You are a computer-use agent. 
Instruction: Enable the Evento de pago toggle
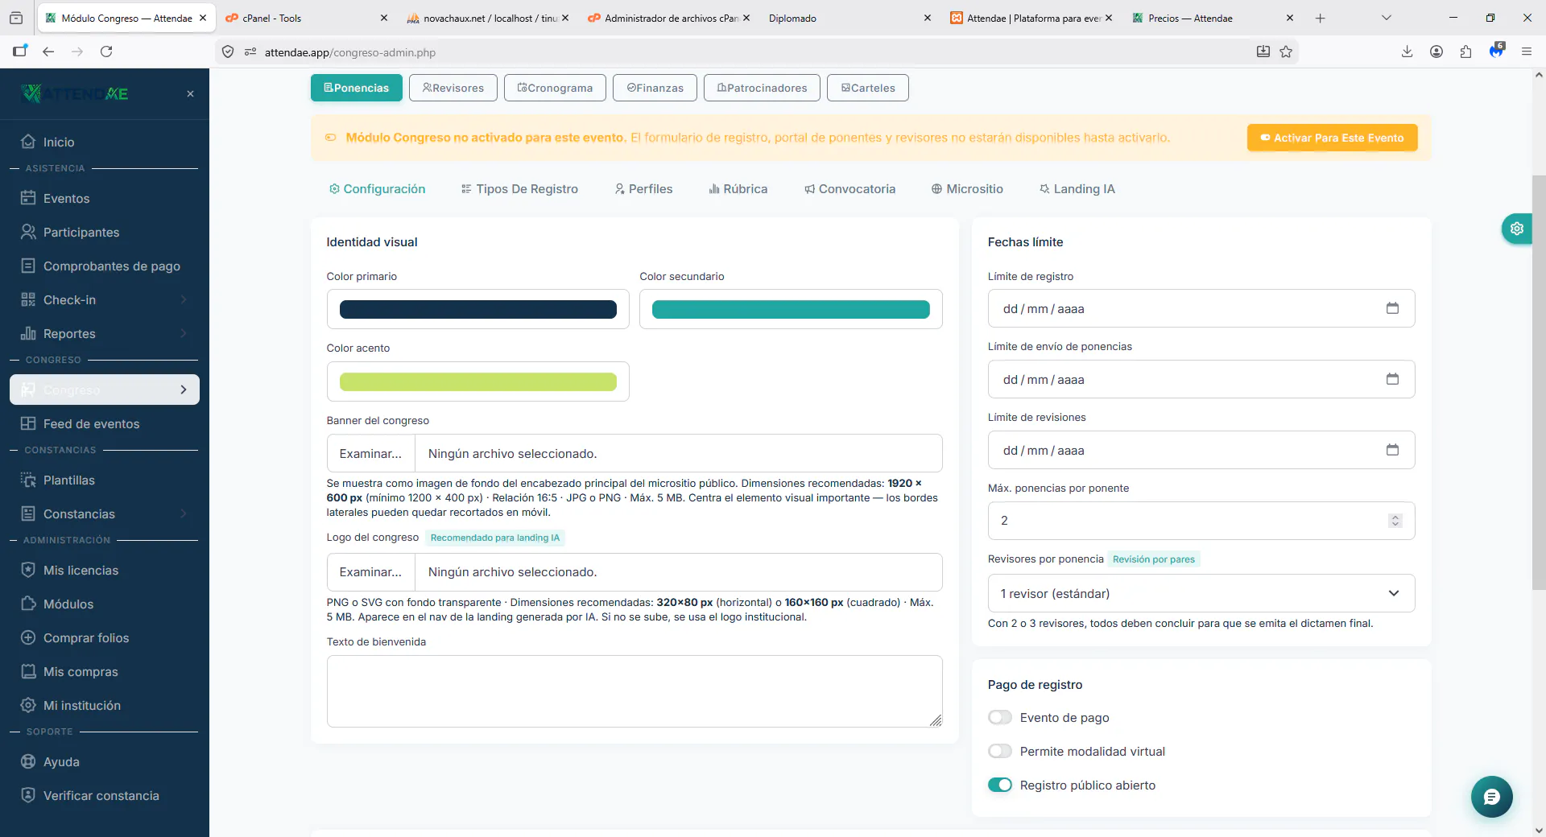pos(1000,717)
